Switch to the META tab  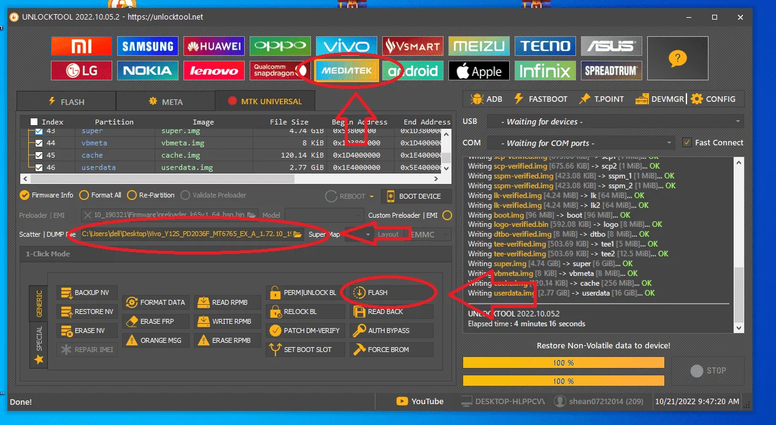[x=166, y=101]
